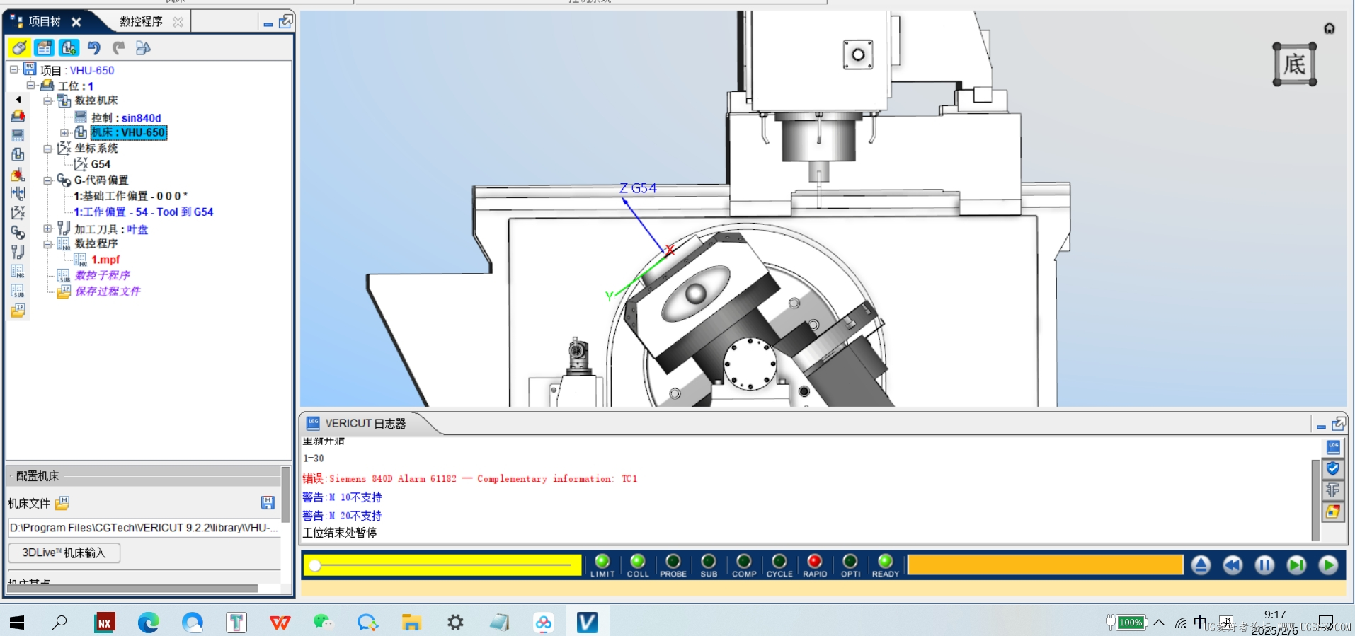
Task: Click the single step forward button
Action: coord(1296,565)
